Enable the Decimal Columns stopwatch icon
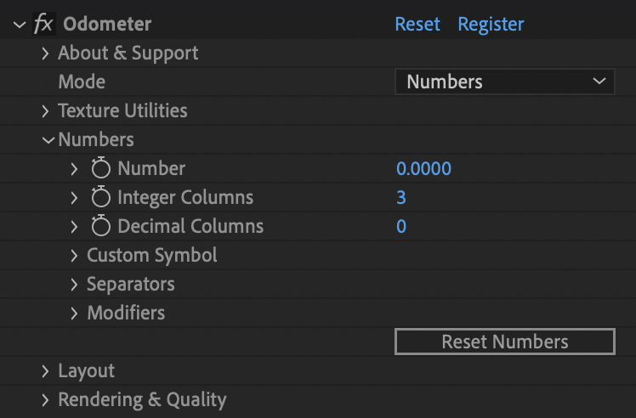636x418 pixels. point(100,225)
